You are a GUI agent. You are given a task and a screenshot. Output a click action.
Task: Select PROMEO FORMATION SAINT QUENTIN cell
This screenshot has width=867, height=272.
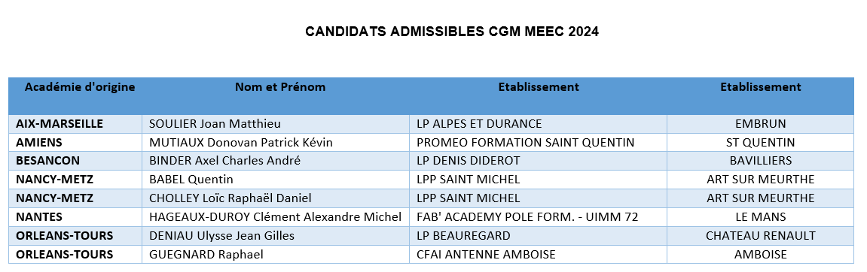[538, 142]
